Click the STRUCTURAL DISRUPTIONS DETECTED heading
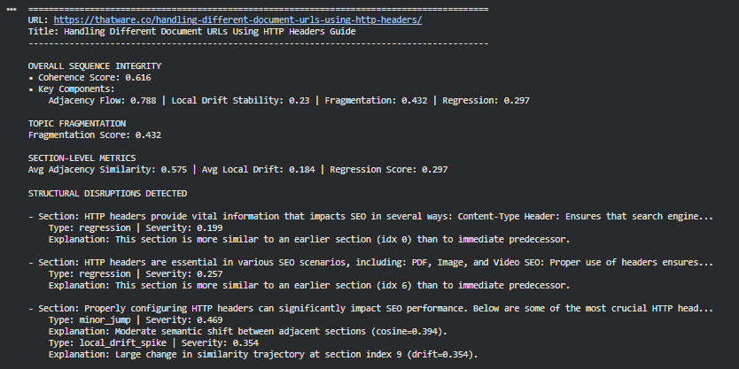Image resolution: width=739 pixels, height=369 pixels. coord(107,193)
